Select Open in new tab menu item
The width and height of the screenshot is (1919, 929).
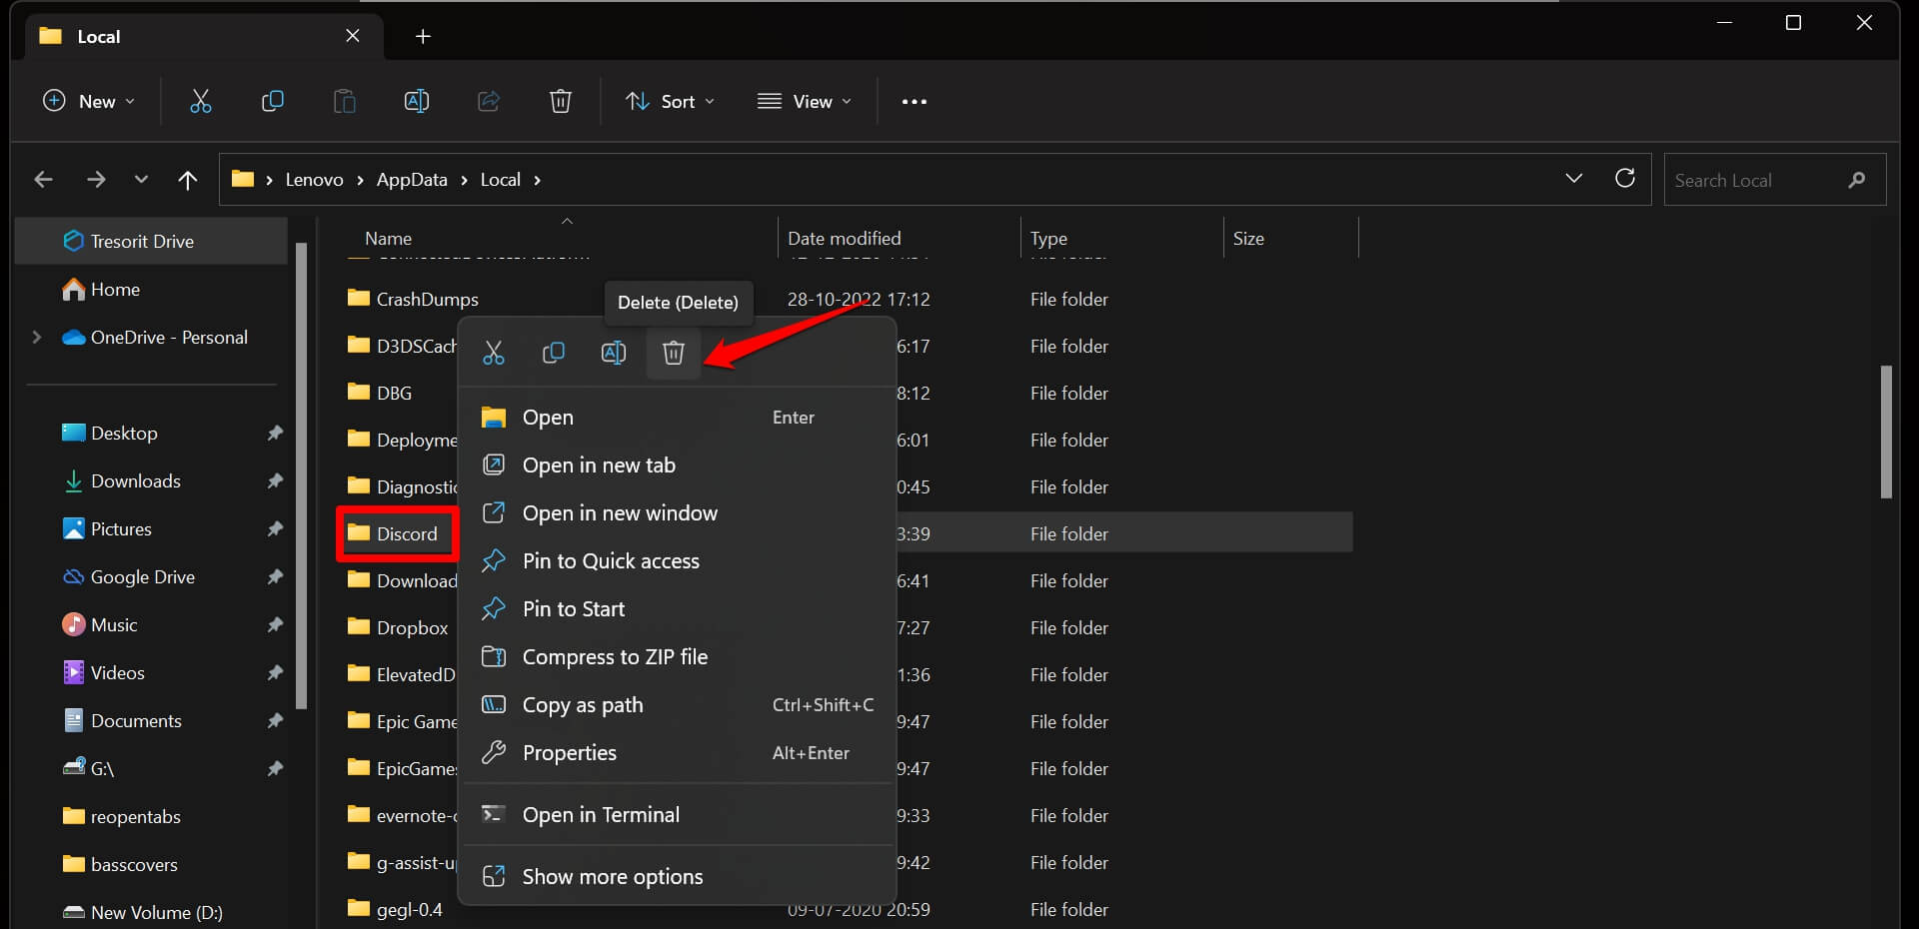click(x=599, y=465)
